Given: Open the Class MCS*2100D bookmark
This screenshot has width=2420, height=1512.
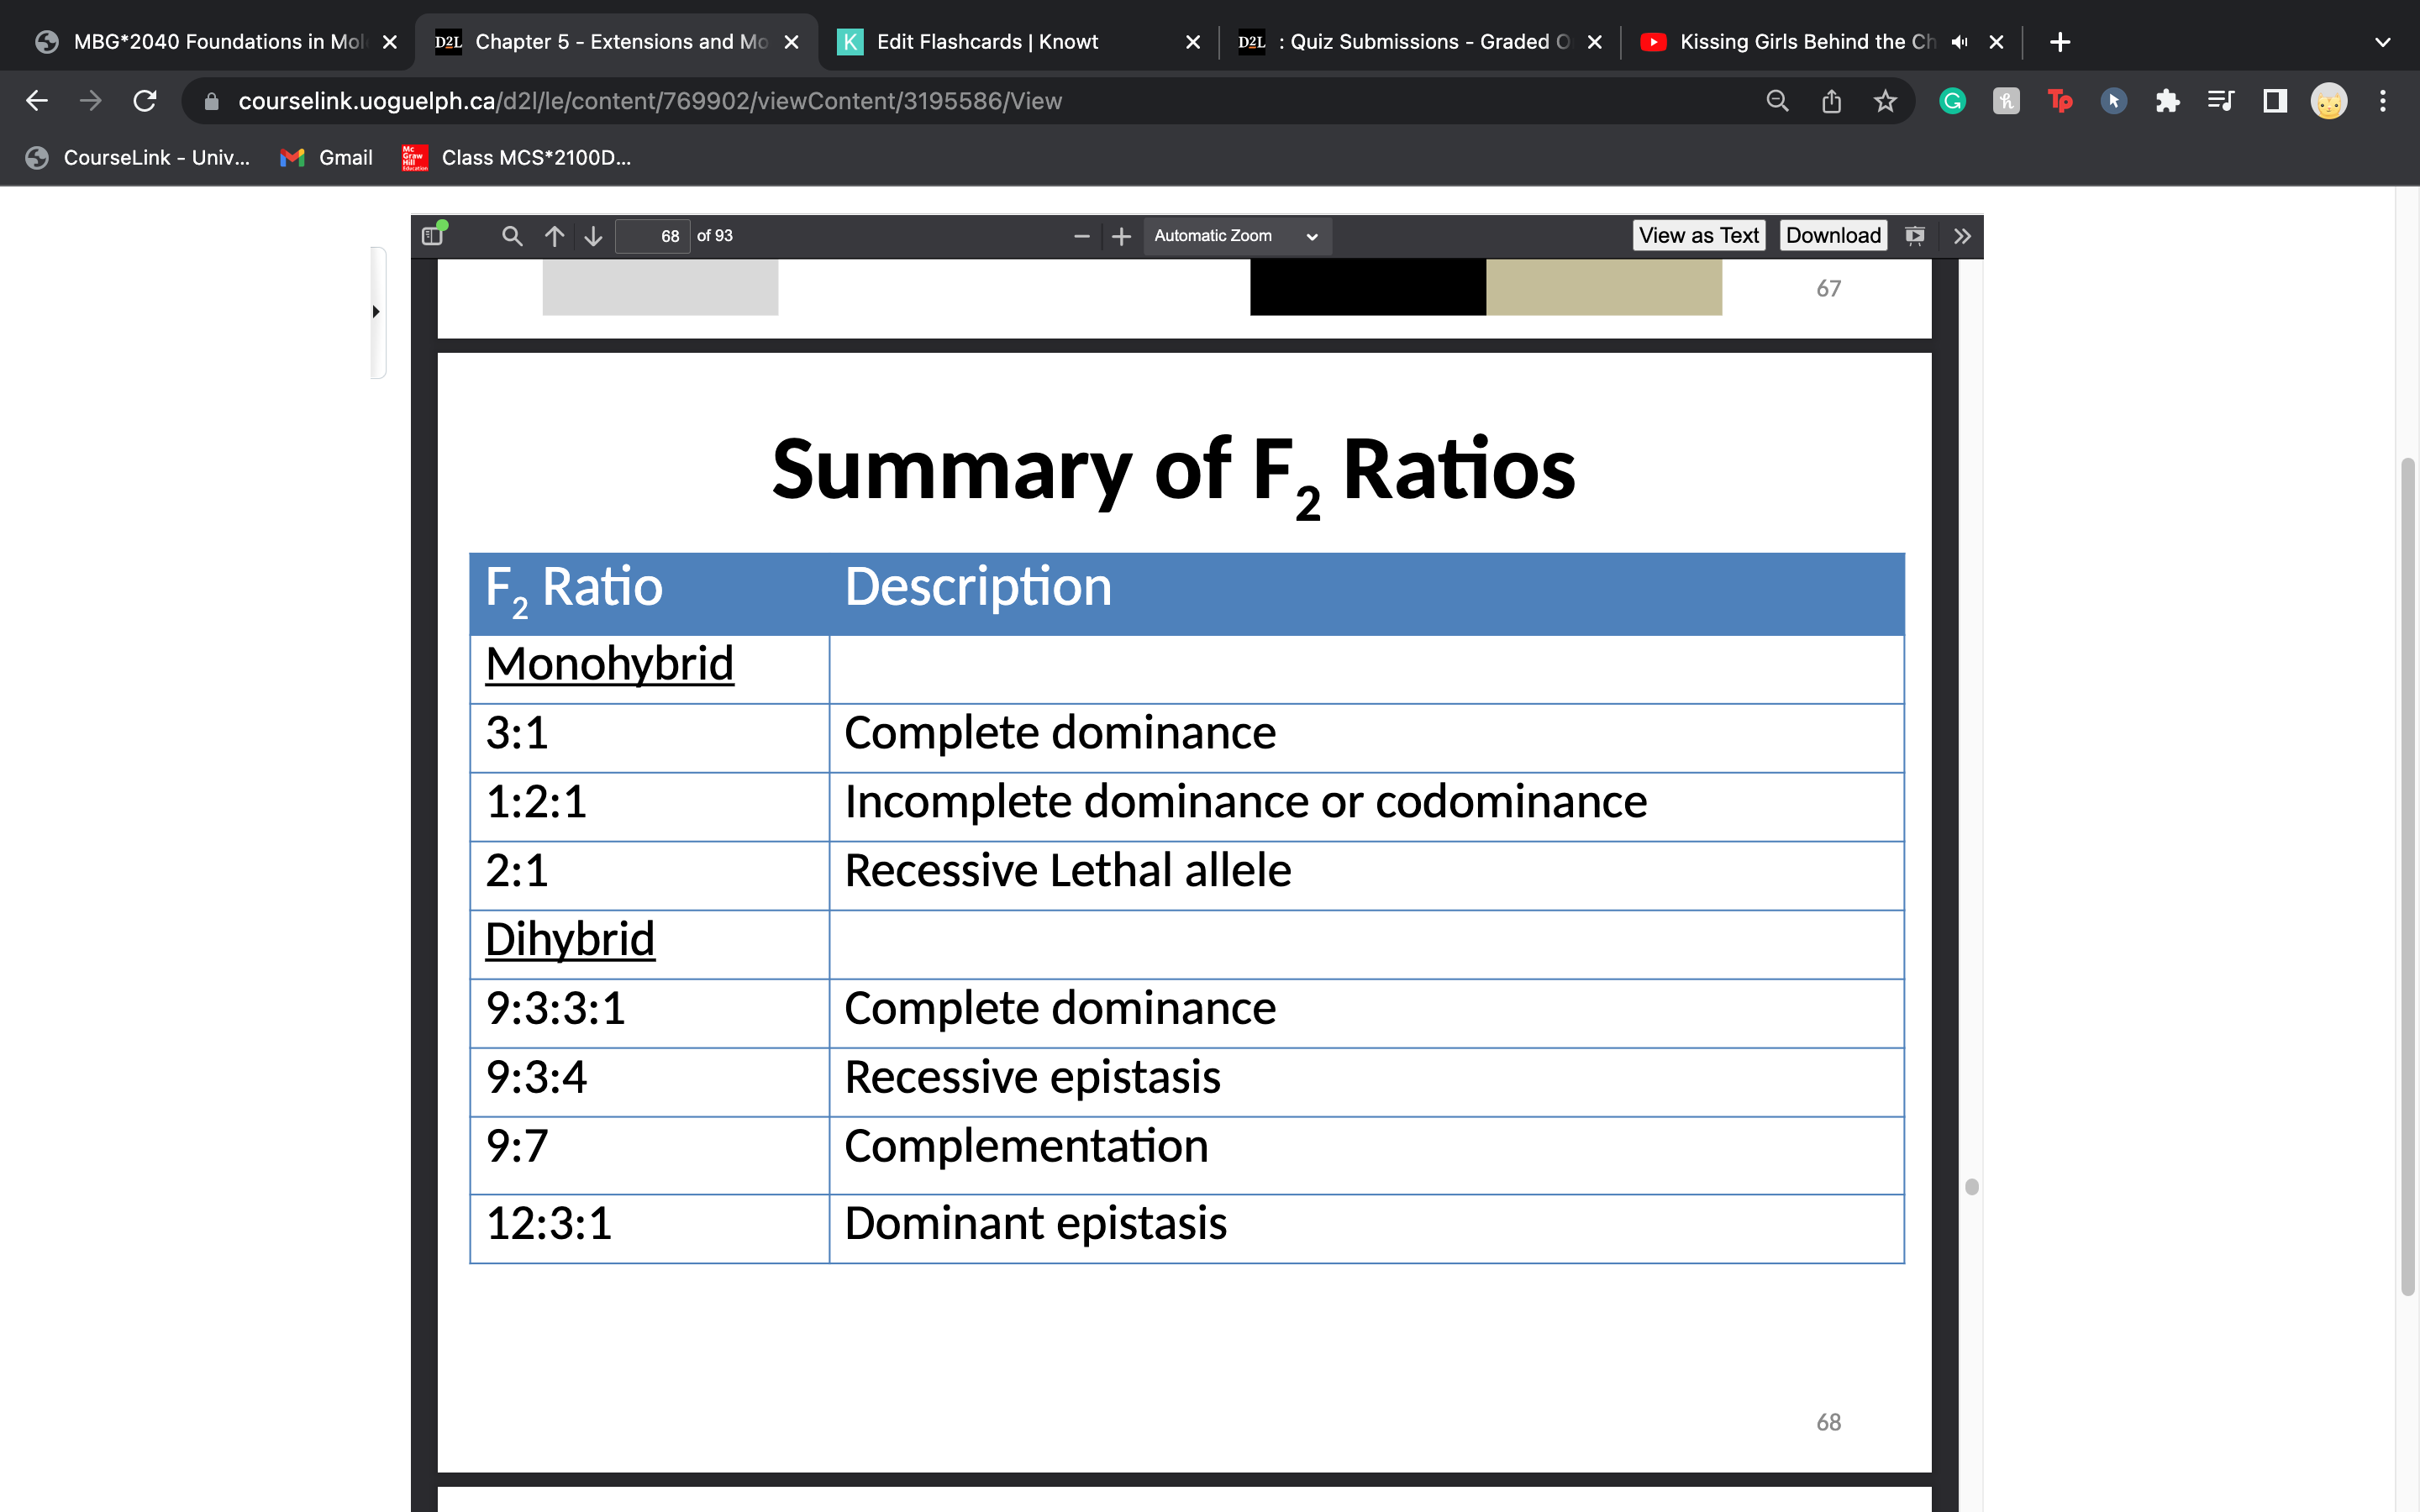Looking at the screenshot, I should point(516,158).
